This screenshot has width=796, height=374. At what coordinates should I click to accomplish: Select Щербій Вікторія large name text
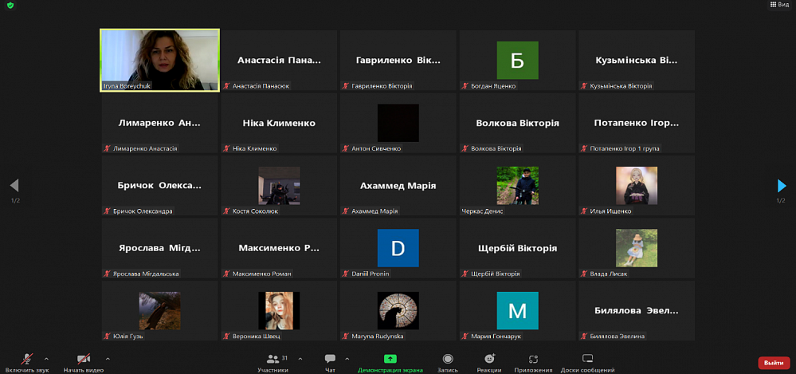click(x=517, y=248)
